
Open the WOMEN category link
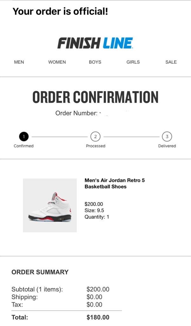pyautogui.click(x=57, y=62)
